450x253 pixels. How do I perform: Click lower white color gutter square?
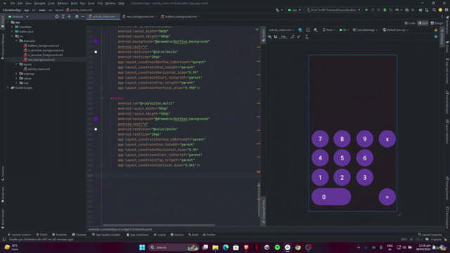click(x=96, y=129)
